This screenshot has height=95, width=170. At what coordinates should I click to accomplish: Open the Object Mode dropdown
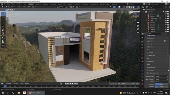[11, 7]
